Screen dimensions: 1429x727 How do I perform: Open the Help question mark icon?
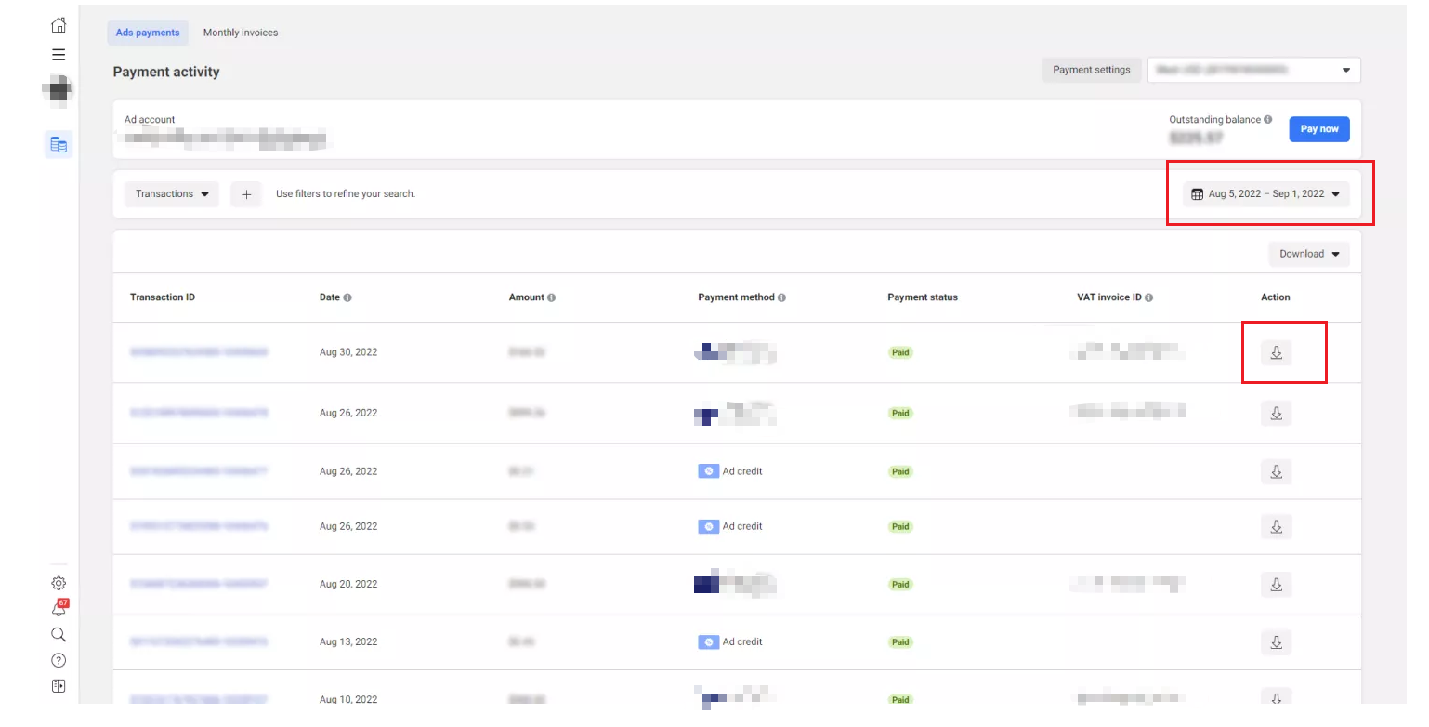[x=59, y=660]
